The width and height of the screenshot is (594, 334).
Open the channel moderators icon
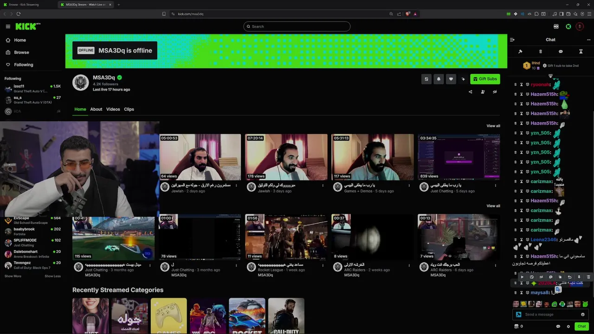click(x=483, y=92)
